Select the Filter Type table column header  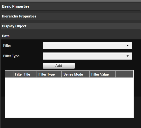click(x=49, y=74)
